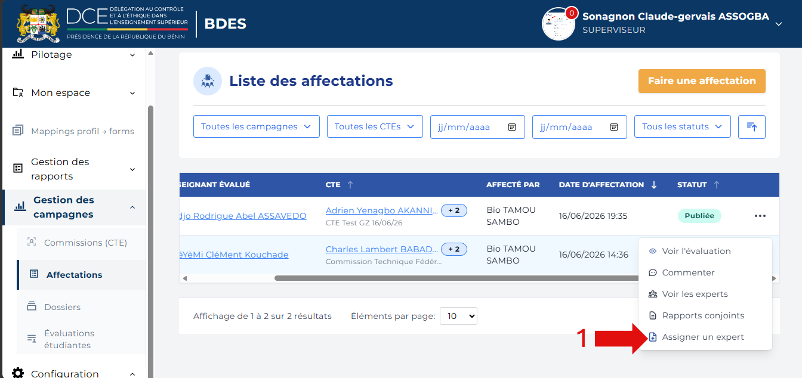Expand the Gestion des rapports chevron

pyautogui.click(x=132, y=169)
